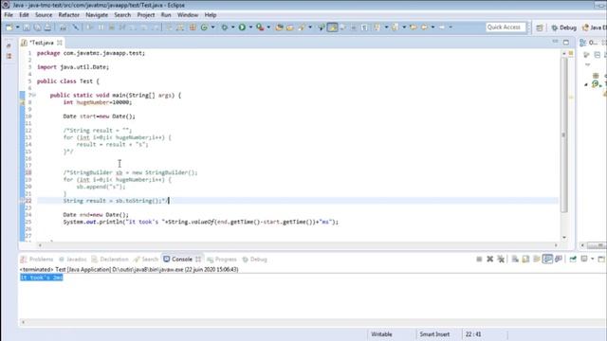607x341 pixels.
Task: Toggle Show Console on Standard Error
Action: click(x=559, y=259)
